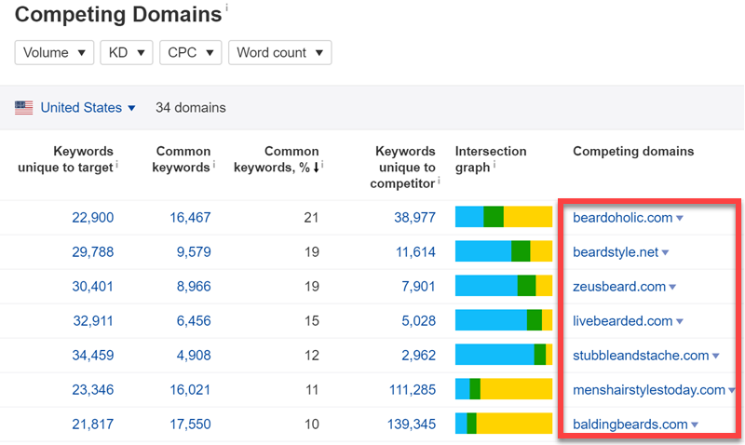The image size is (745, 445).
Task: Click intersection graph bar for baldingbeards.com
Action: pos(504,424)
